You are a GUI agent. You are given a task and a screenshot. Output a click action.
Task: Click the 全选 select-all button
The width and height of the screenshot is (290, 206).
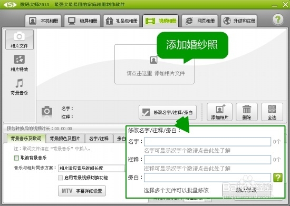272,112
